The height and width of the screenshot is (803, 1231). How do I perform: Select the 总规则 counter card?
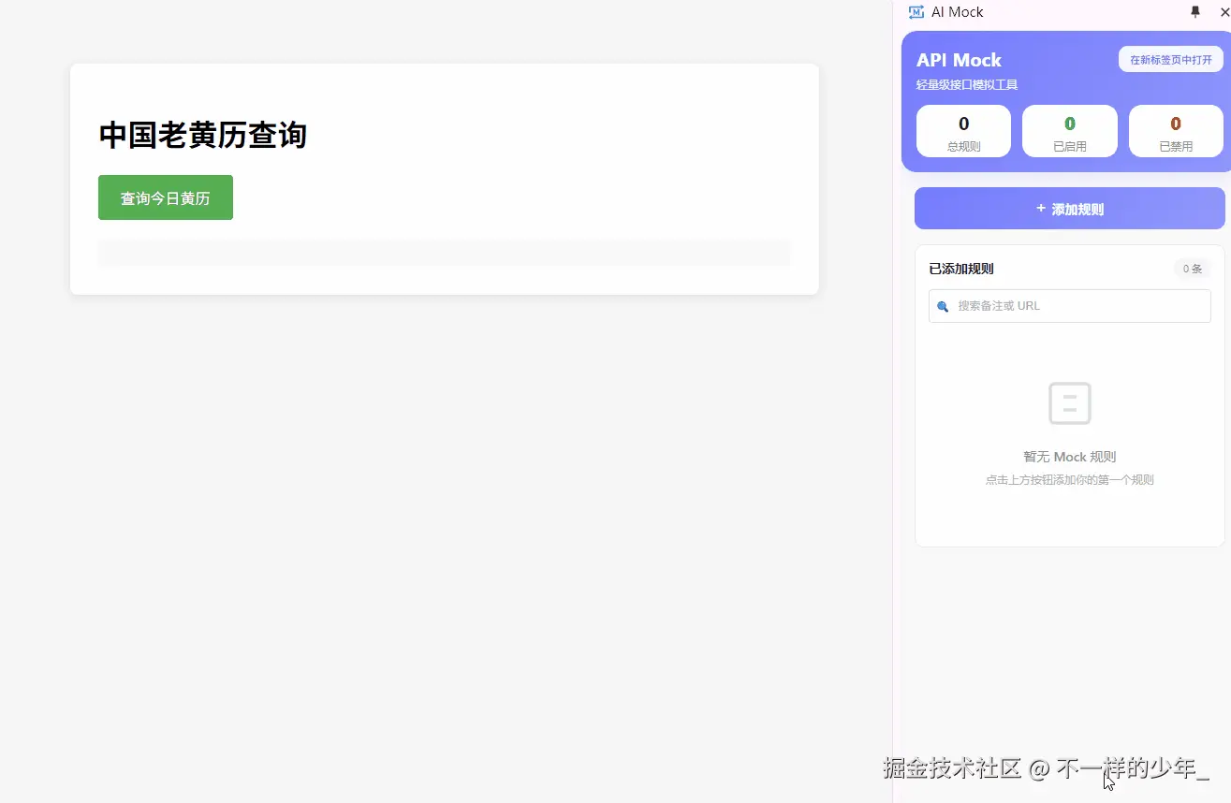coord(963,131)
